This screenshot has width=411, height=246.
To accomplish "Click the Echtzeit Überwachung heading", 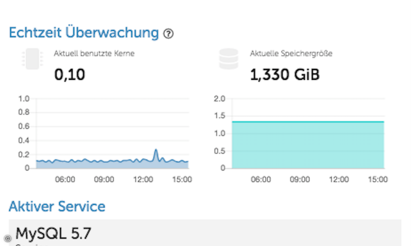I will pos(84,33).
